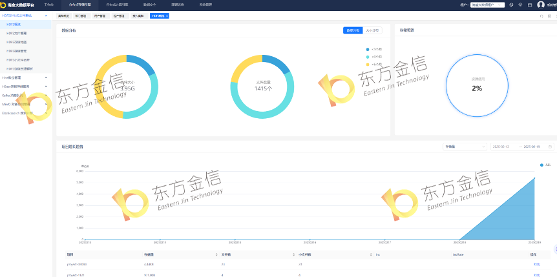
Task: Toggle the cyan legend entry
Action: pos(373,57)
